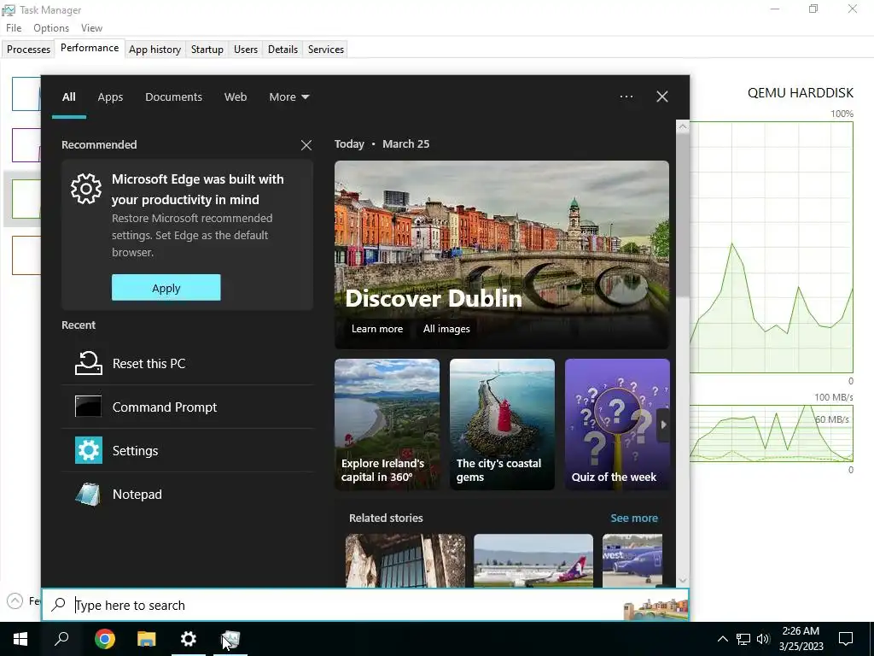Open the notification center
This screenshot has height=656, width=874.
tap(846, 639)
